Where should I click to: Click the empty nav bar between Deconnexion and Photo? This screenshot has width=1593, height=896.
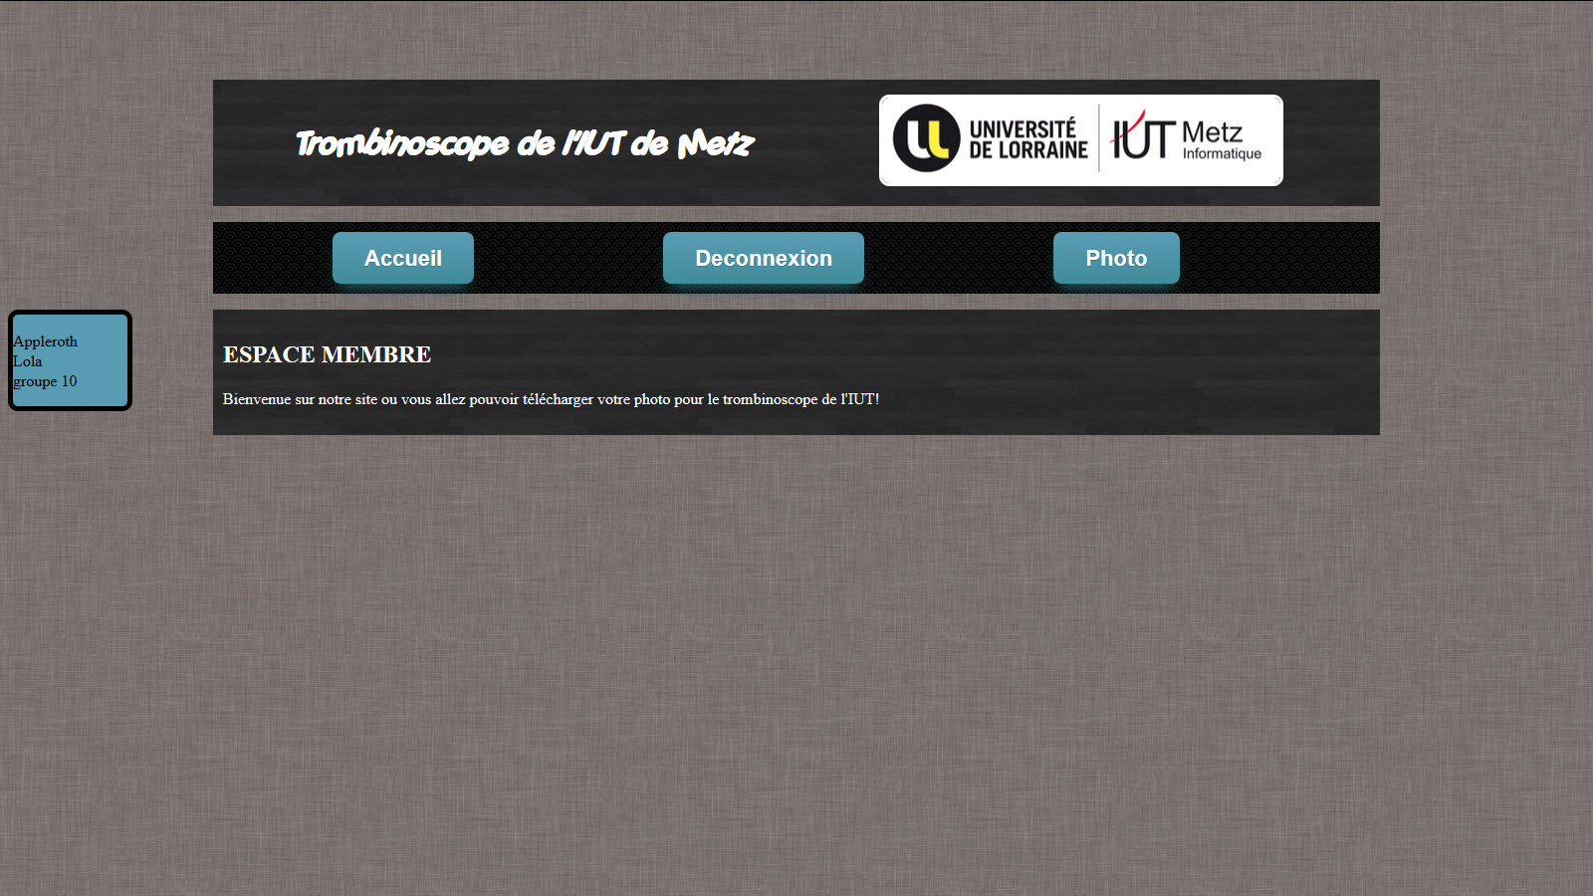[x=958, y=258]
